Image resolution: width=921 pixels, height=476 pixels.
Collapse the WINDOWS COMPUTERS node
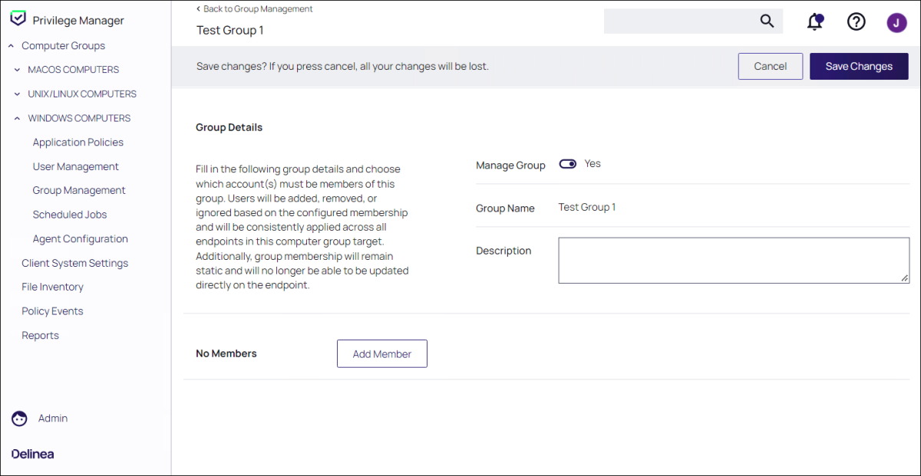click(x=17, y=119)
